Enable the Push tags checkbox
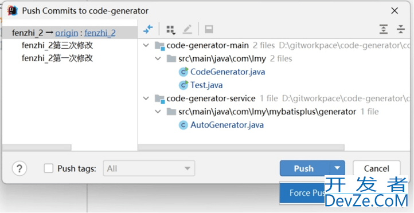 point(49,168)
